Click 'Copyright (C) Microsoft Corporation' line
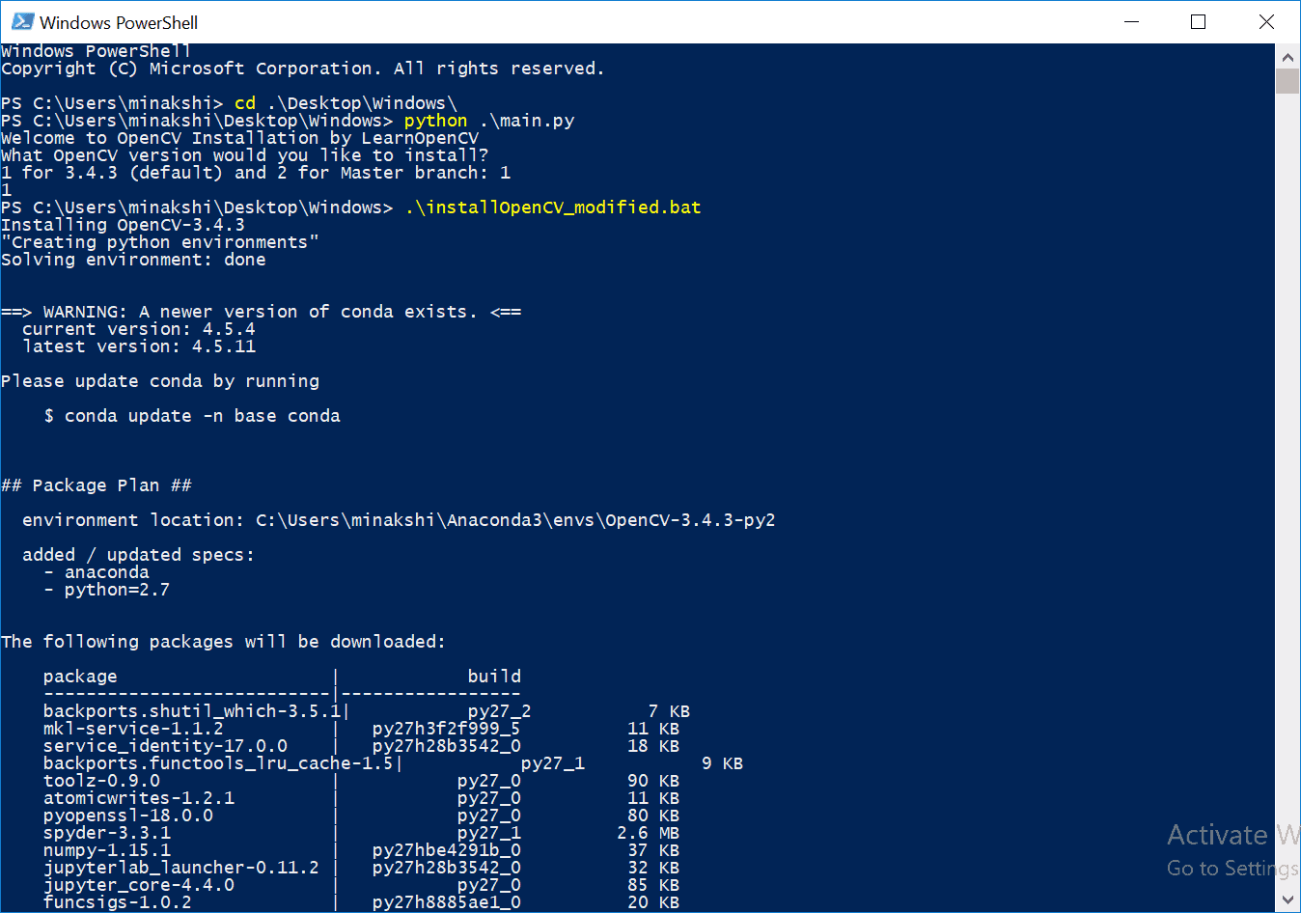Image resolution: width=1301 pixels, height=913 pixels. click(303, 69)
